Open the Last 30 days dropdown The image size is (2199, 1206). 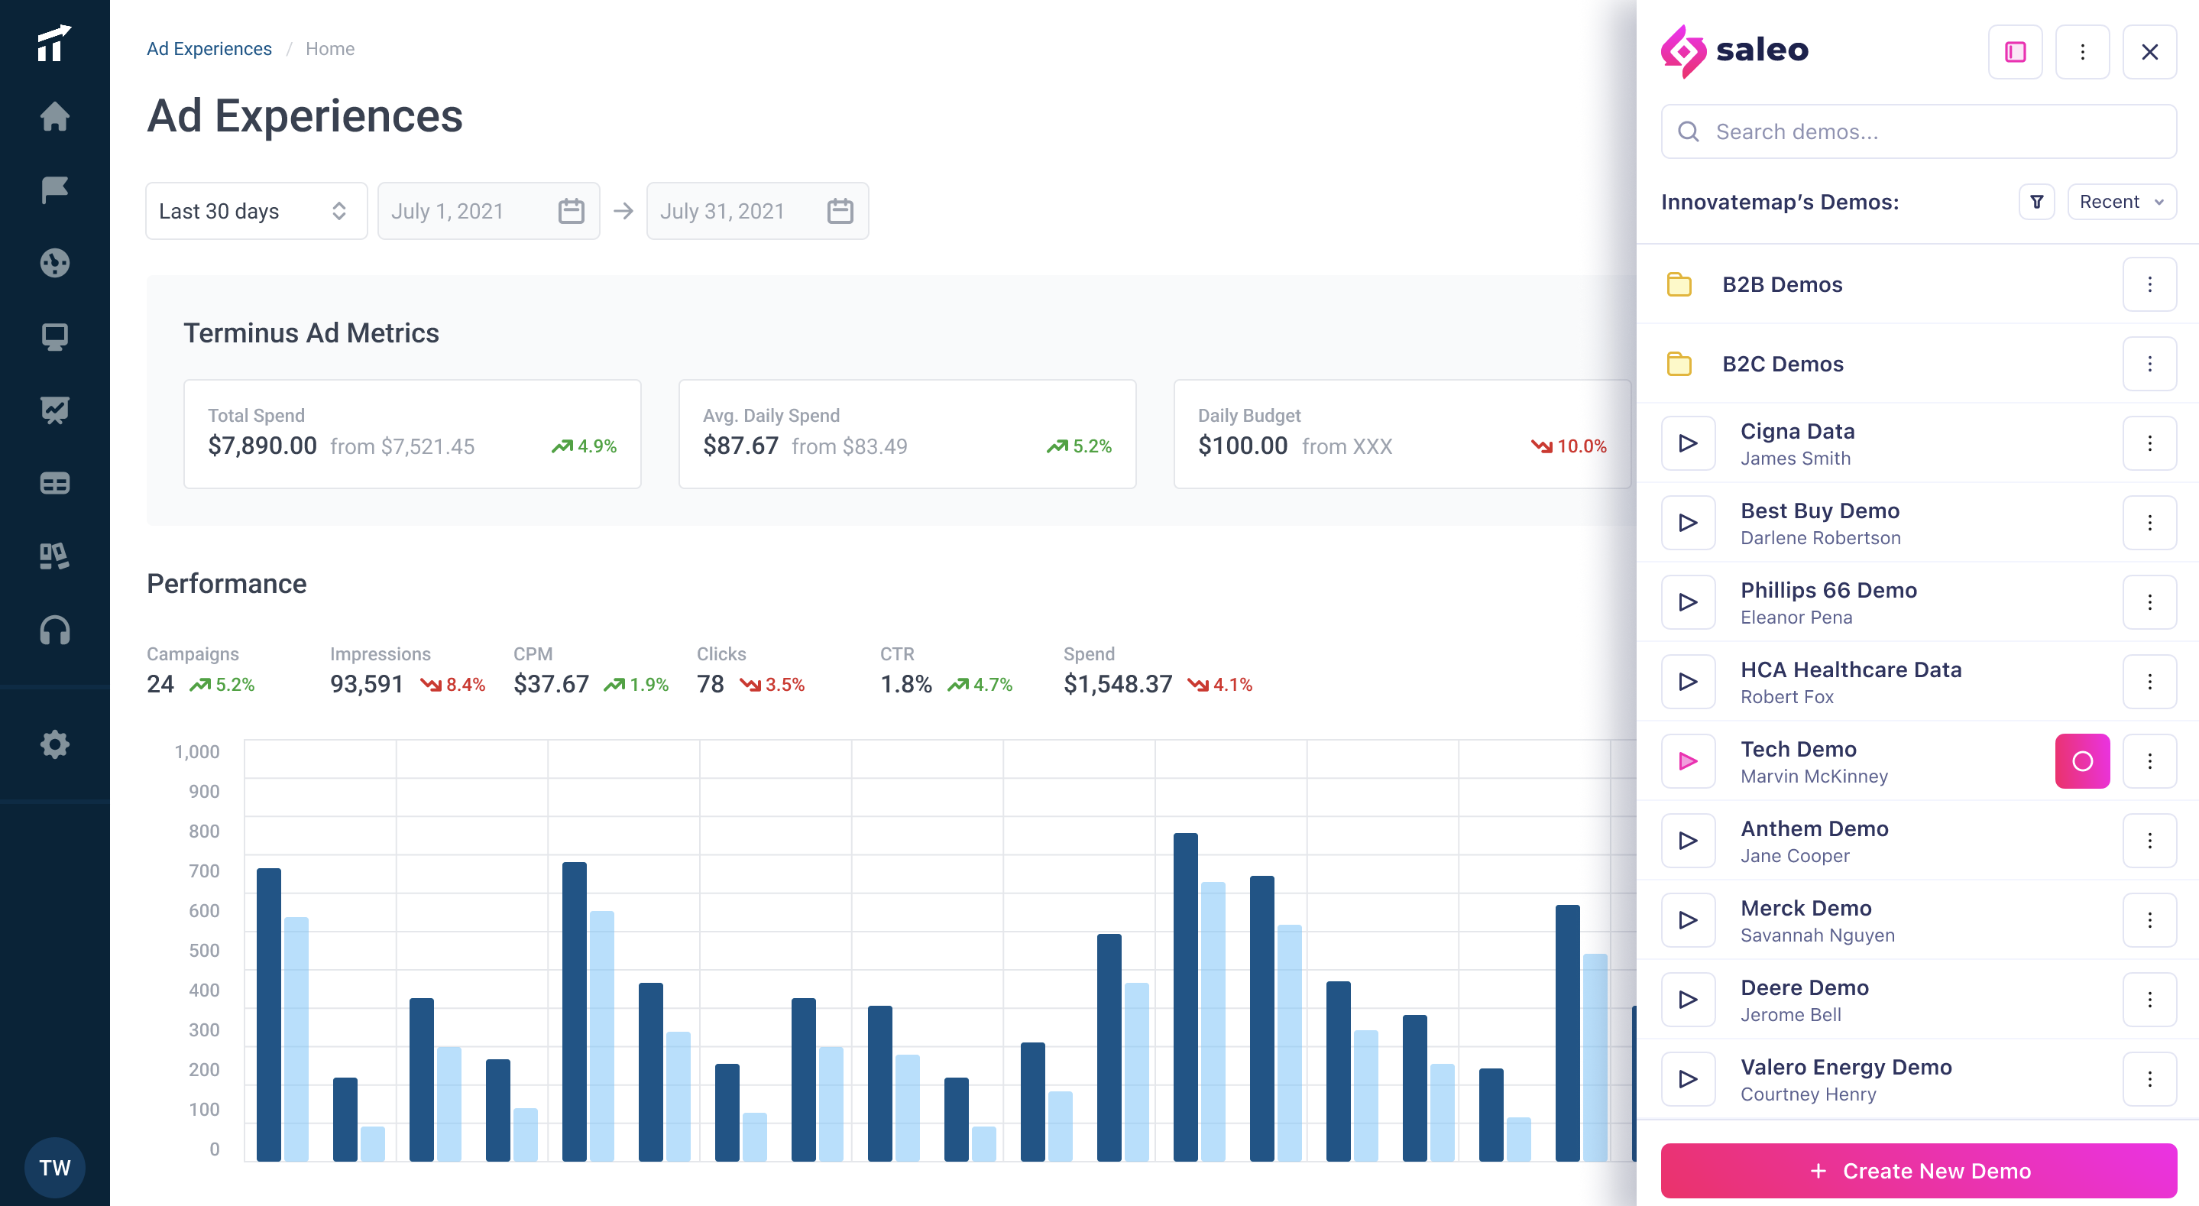point(255,211)
